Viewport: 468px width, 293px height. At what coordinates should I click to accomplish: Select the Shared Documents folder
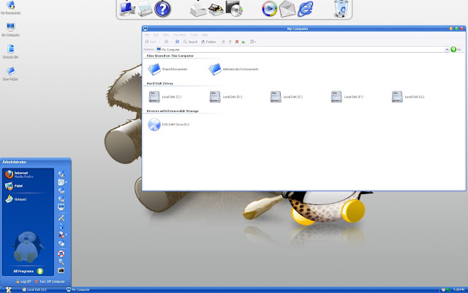(x=167, y=69)
